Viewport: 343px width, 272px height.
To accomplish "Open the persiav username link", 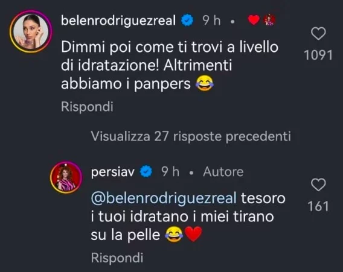I will (113, 172).
